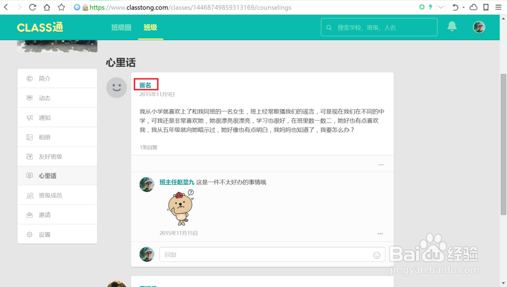Click the 设置 gear icon
The height and width of the screenshot is (287, 507).
click(x=29, y=234)
